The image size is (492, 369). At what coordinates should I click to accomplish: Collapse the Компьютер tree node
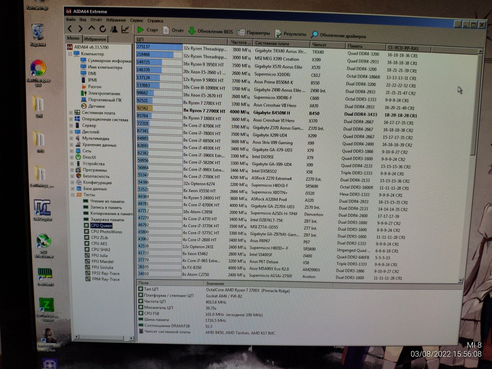click(x=70, y=54)
